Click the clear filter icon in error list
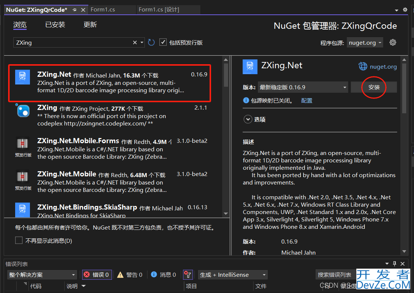 [x=188, y=275]
